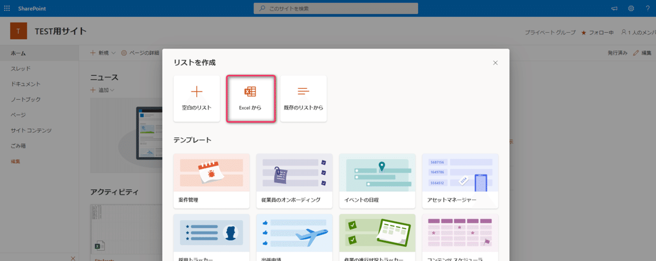This screenshot has width=656, height=261.
Task: Click the orange 編集 navigation link
Action: coord(16,162)
